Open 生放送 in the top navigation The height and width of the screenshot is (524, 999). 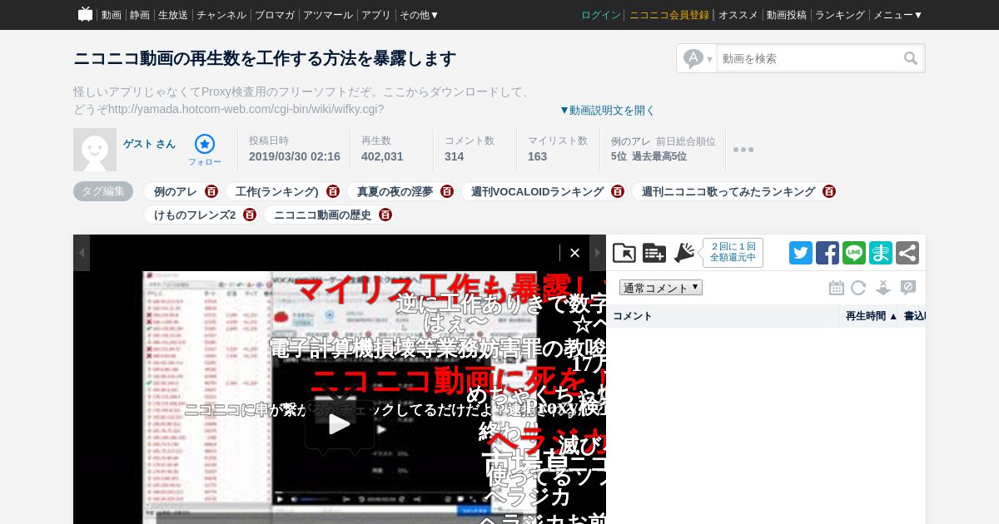[x=173, y=15]
